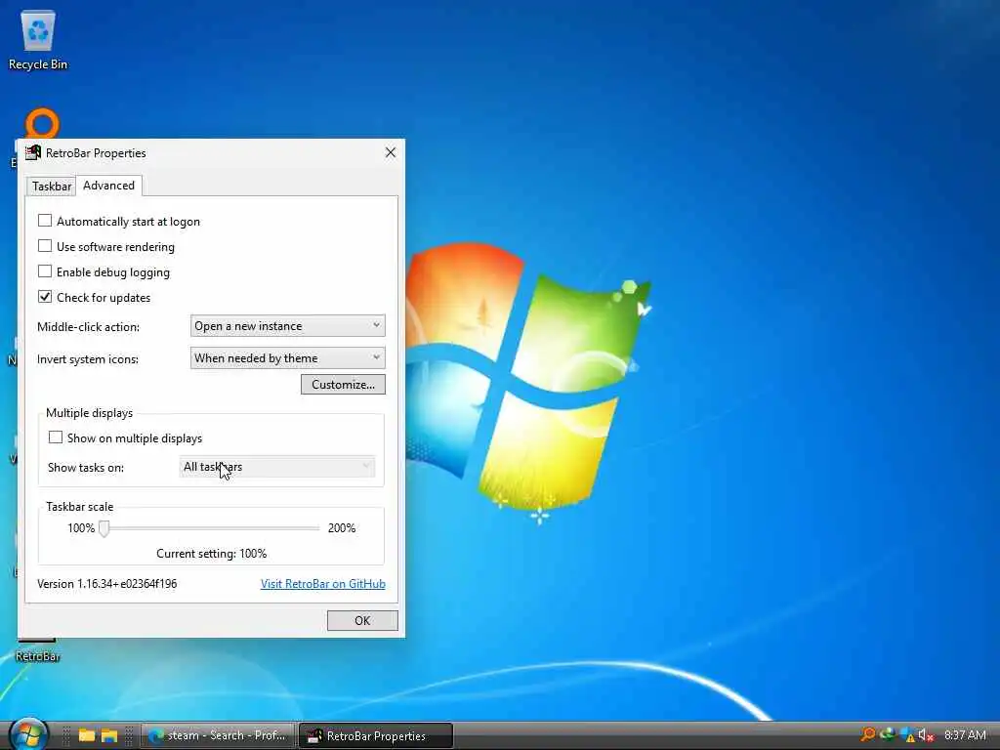Click the Version 1.16.34+e02364f196 text
Viewport: 1000px width, 750px height.
point(107,584)
